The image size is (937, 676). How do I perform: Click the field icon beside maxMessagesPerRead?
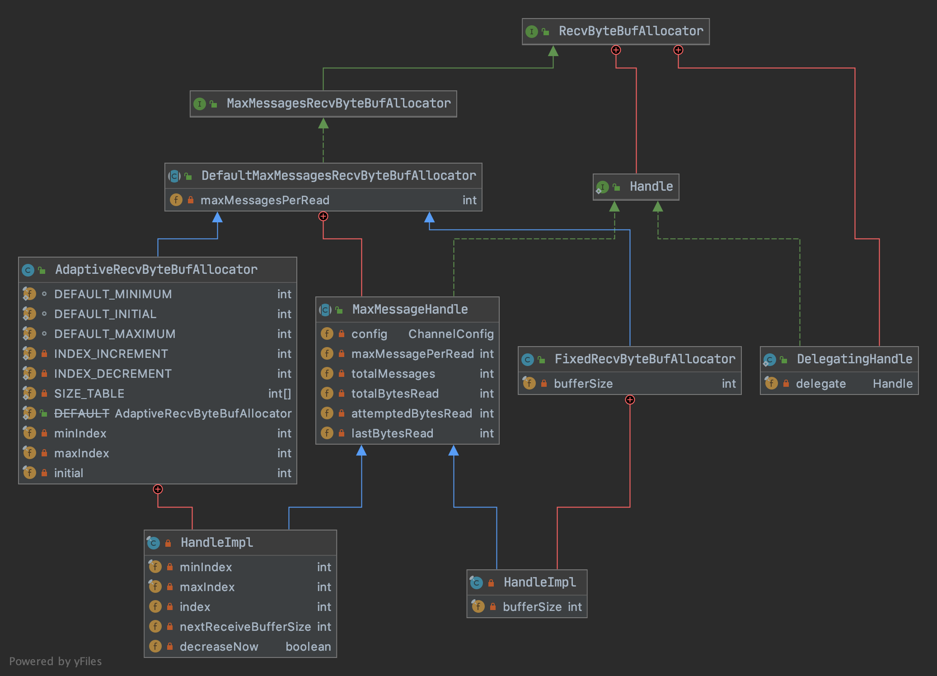point(176,200)
